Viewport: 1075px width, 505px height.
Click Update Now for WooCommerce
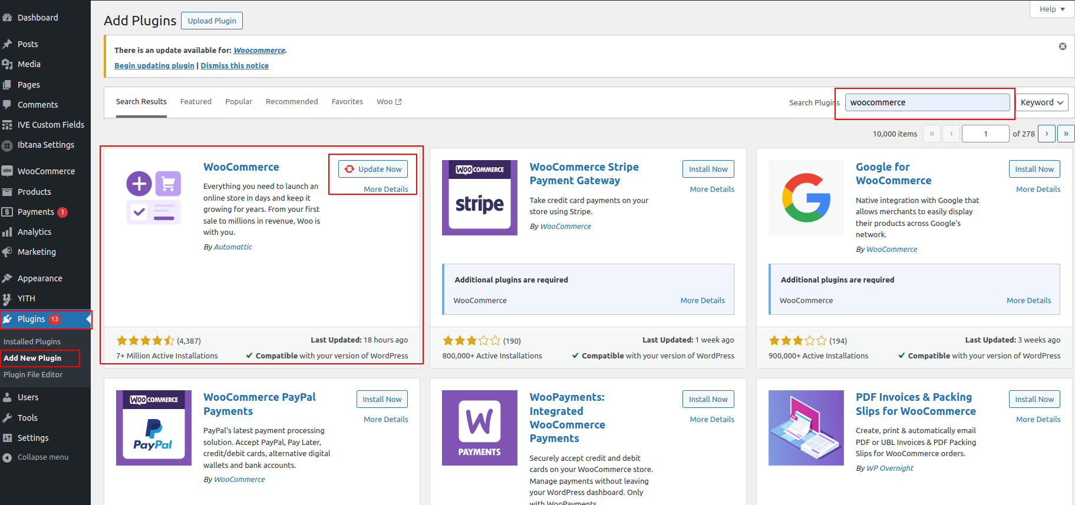[x=373, y=169]
